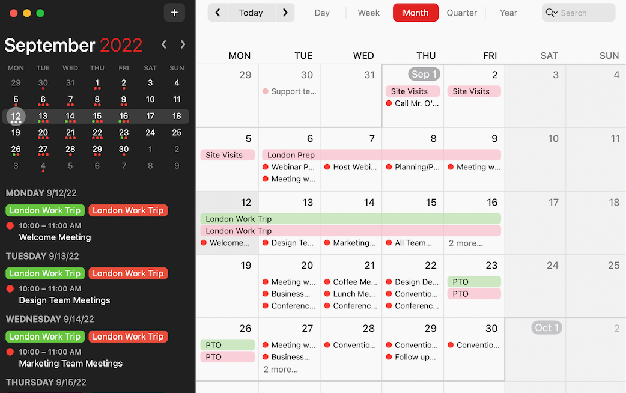Screen dimensions: 626x393
Task: Open the London Prep event bar
Action: click(381, 155)
